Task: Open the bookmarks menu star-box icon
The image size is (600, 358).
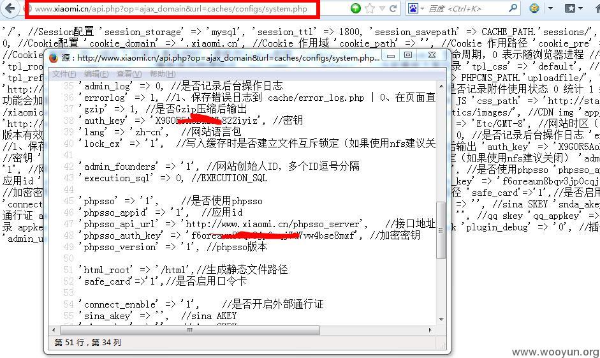Action: 570,8
